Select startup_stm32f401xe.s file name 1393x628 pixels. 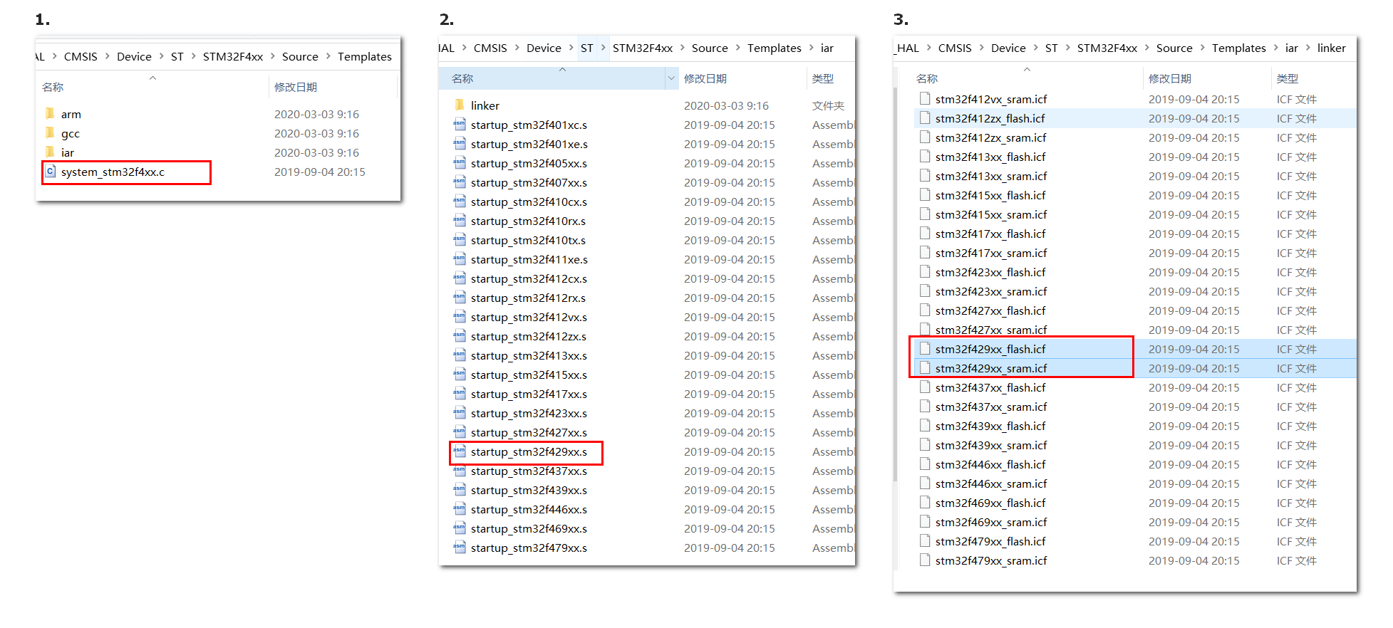pos(529,144)
